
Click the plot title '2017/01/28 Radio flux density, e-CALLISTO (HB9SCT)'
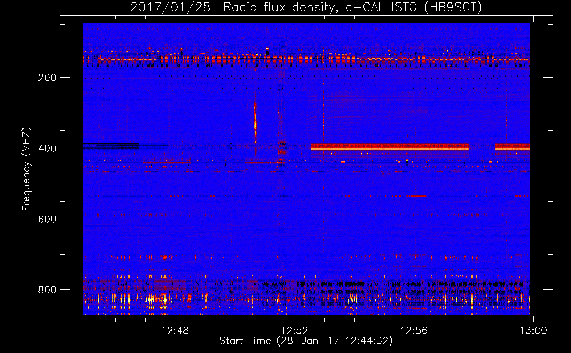pos(306,7)
